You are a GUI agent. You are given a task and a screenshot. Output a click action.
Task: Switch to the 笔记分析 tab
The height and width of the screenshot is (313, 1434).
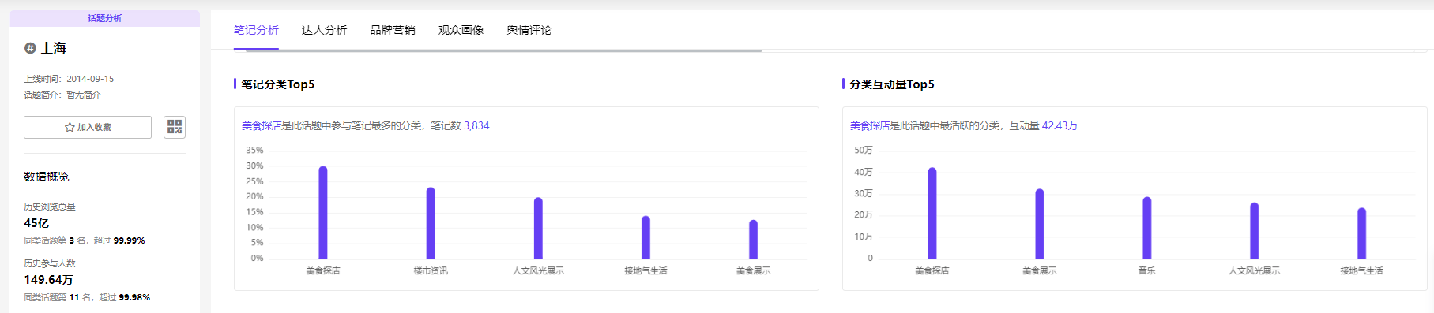pyautogui.click(x=256, y=30)
